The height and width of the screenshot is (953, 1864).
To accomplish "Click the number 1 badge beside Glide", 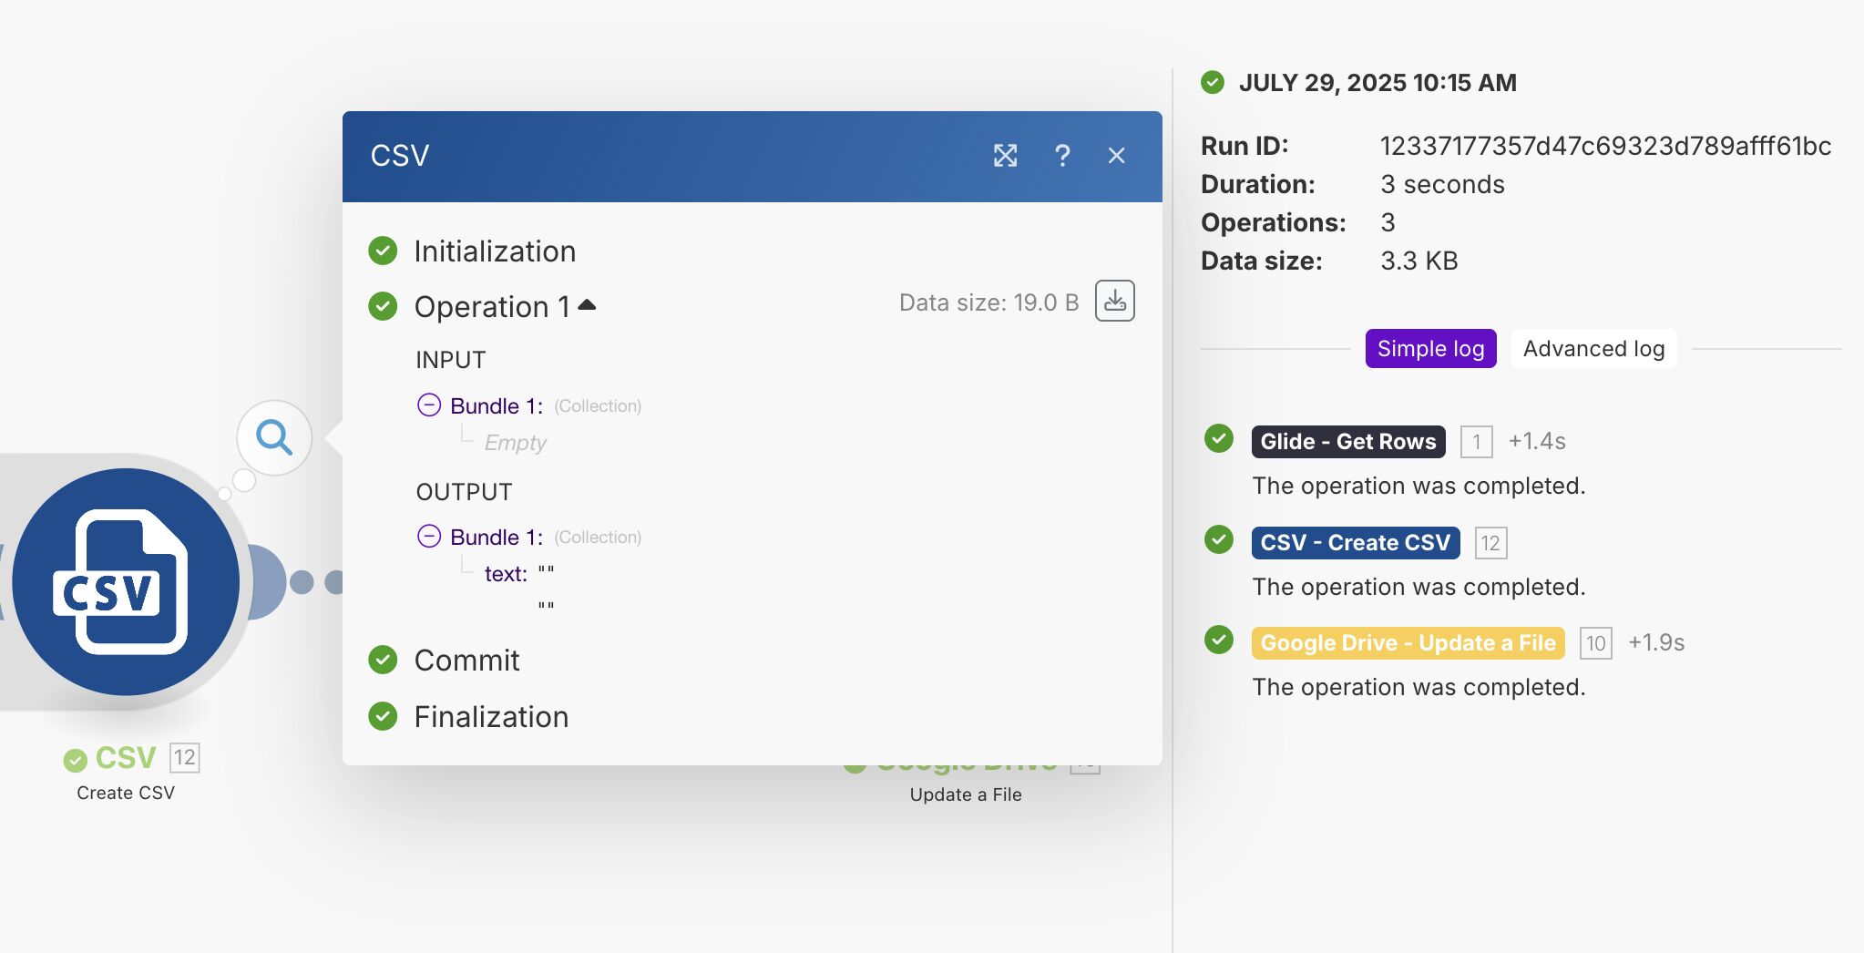I will pyautogui.click(x=1476, y=442).
